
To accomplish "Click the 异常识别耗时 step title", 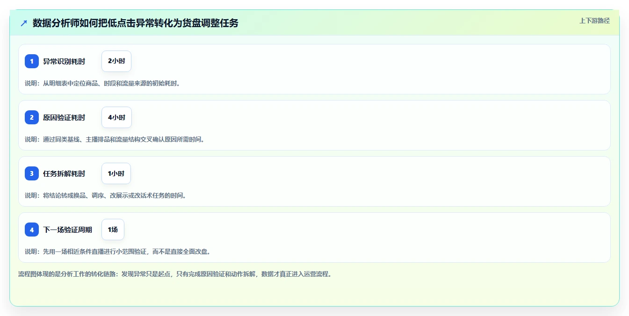I will [64, 61].
